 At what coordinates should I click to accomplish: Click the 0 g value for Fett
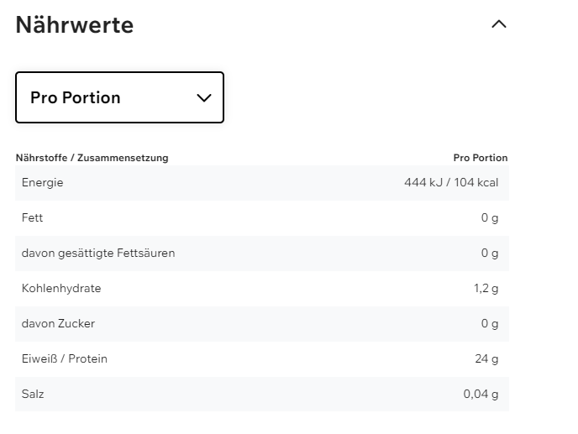tap(490, 217)
